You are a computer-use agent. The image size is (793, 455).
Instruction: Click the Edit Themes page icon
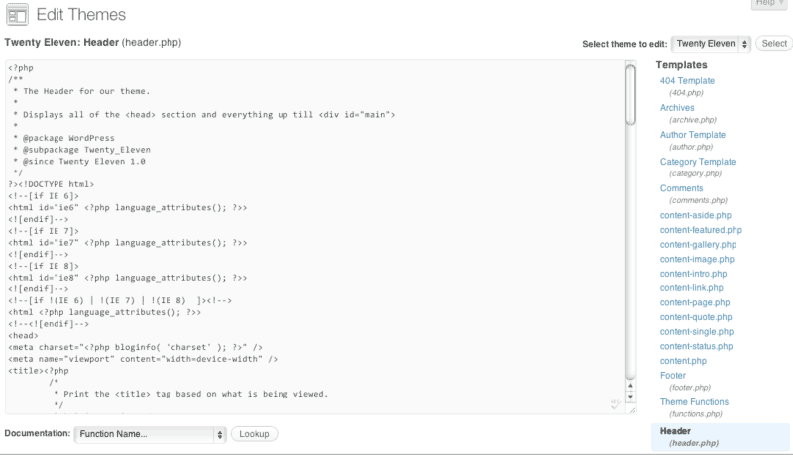click(x=16, y=15)
